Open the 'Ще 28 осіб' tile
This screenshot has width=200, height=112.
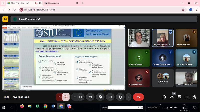click(x=163, y=78)
